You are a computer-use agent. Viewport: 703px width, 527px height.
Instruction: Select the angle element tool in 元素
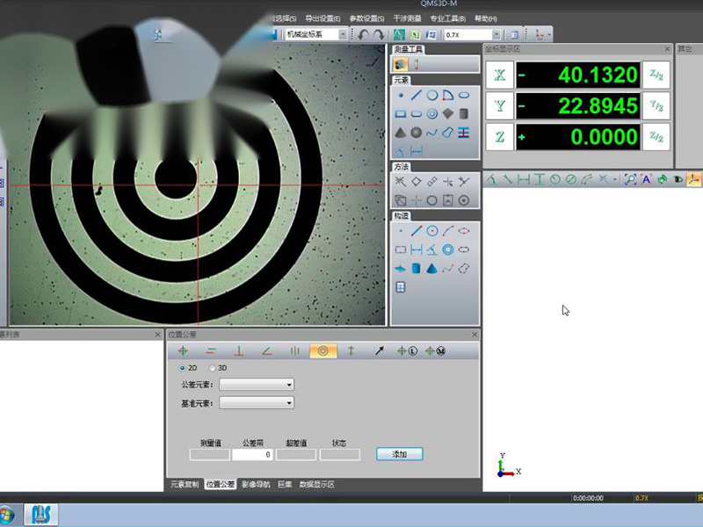pos(401,151)
